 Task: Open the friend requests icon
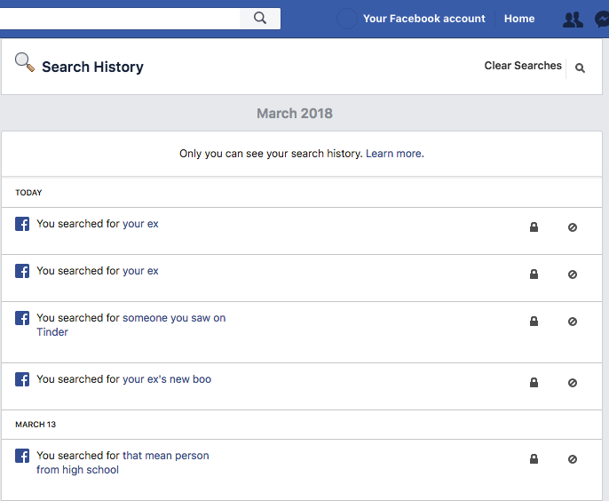573,20
